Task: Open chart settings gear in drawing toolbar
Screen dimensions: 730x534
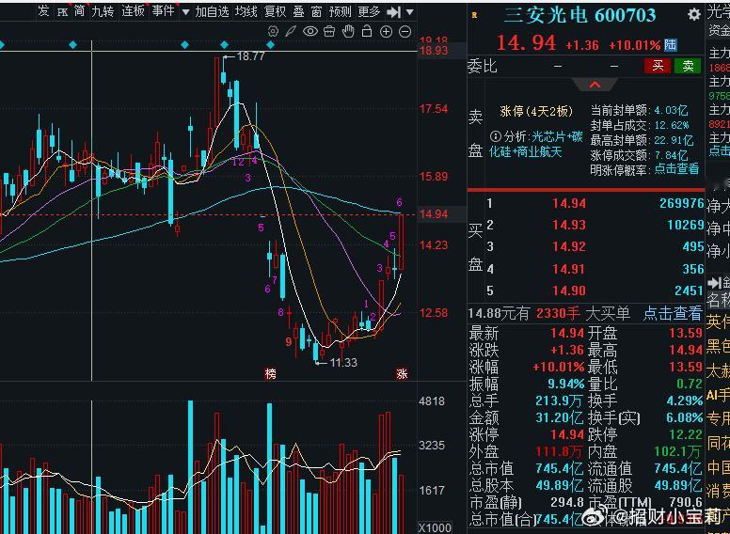Action: pos(274,32)
